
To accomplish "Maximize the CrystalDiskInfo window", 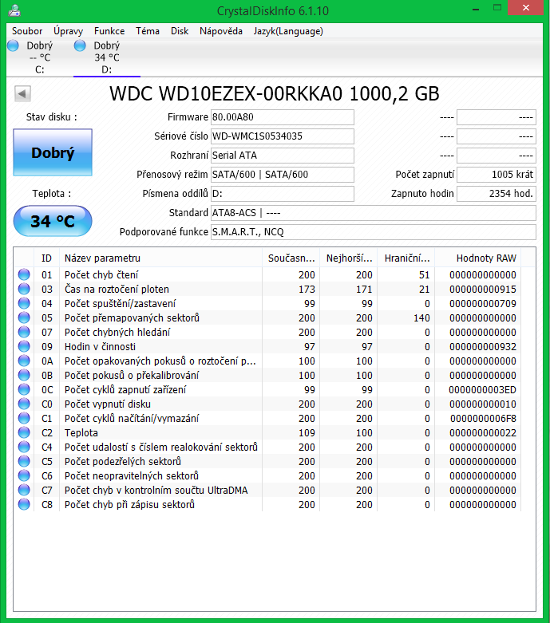I will [497, 8].
